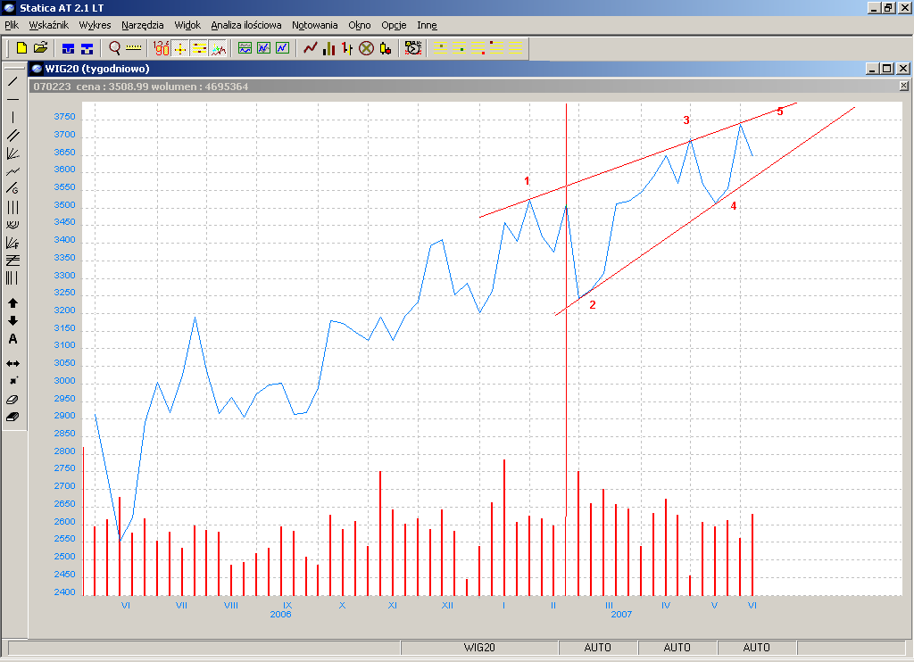The height and width of the screenshot is (662, 914).
Task: Select the erase-all eraser tool
Action: (12, 418)
